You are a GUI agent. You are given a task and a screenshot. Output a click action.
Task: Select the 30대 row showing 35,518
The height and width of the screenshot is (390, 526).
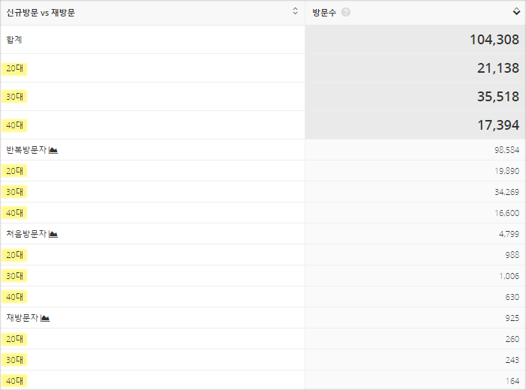14,97
